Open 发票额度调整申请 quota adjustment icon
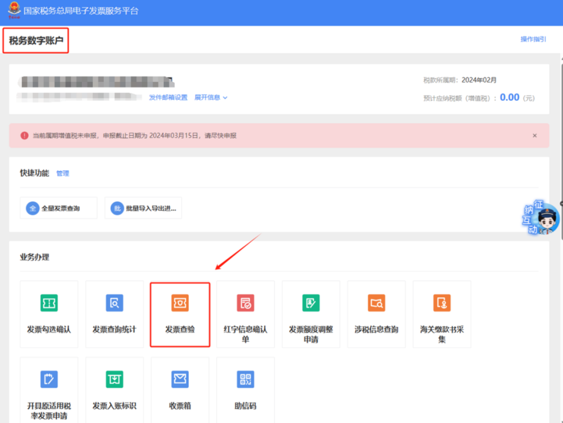563x423 pixels. 311,313
